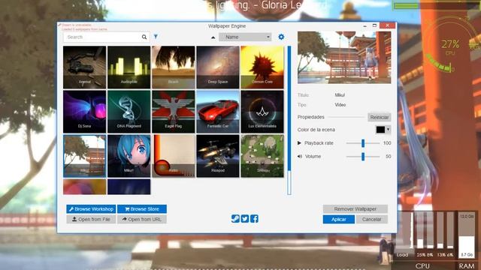The width and height of the screenshot is (481, 270).
Task: Click the Open from URL button
Action: (142, 219)
